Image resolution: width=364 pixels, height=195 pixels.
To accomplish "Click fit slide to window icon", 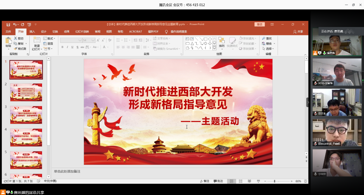I will click(305, 181).
